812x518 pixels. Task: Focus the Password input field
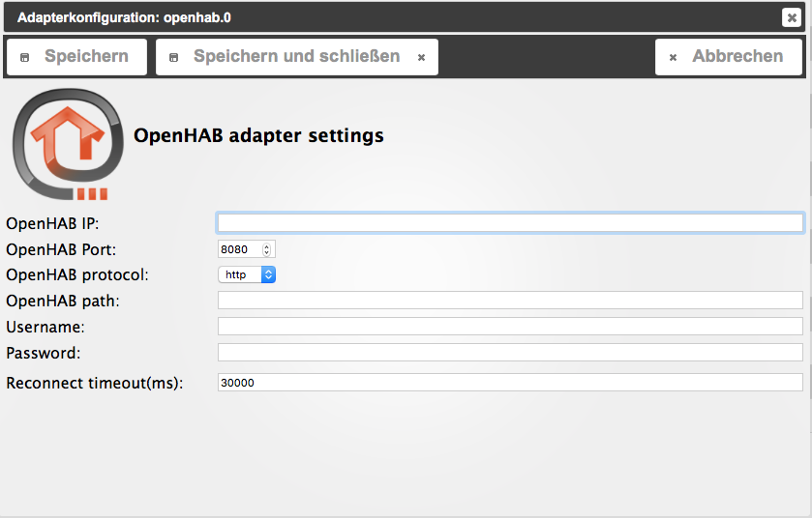pyautogui.click(x=510, y=353)
